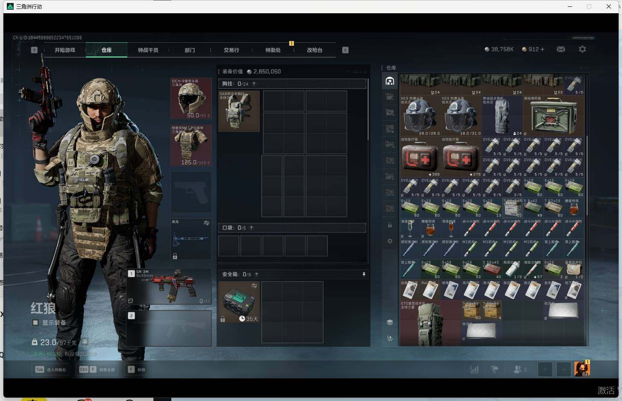Click the Q previous-tab key icon
This screenshot has width=622, height=401.
click(x=34, y=50)
